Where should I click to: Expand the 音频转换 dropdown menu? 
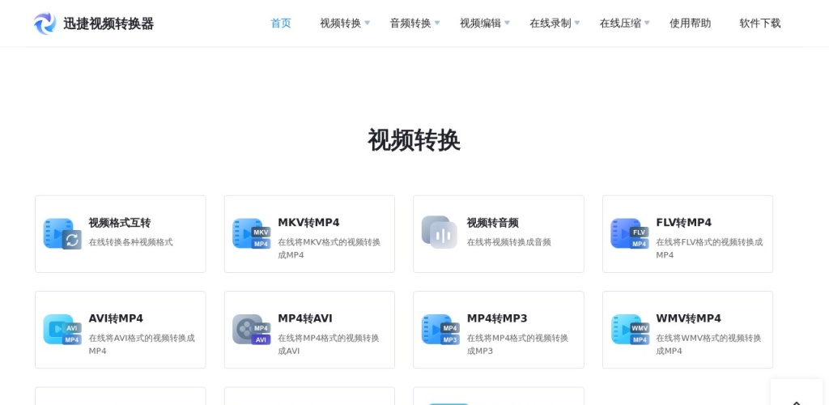(414, 23)
